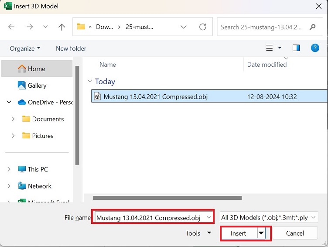Open recent locations dropdown arrow
The image size is (328, 247).
(x=46, y=27)
